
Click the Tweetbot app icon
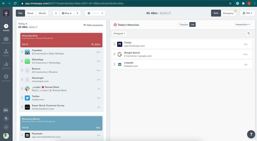pos(27,52)
